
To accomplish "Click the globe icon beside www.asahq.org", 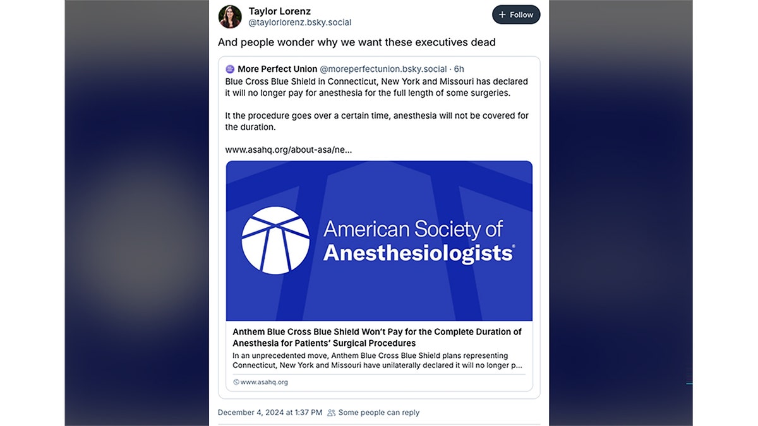I will pyautogui.click(x=236, y=382).
